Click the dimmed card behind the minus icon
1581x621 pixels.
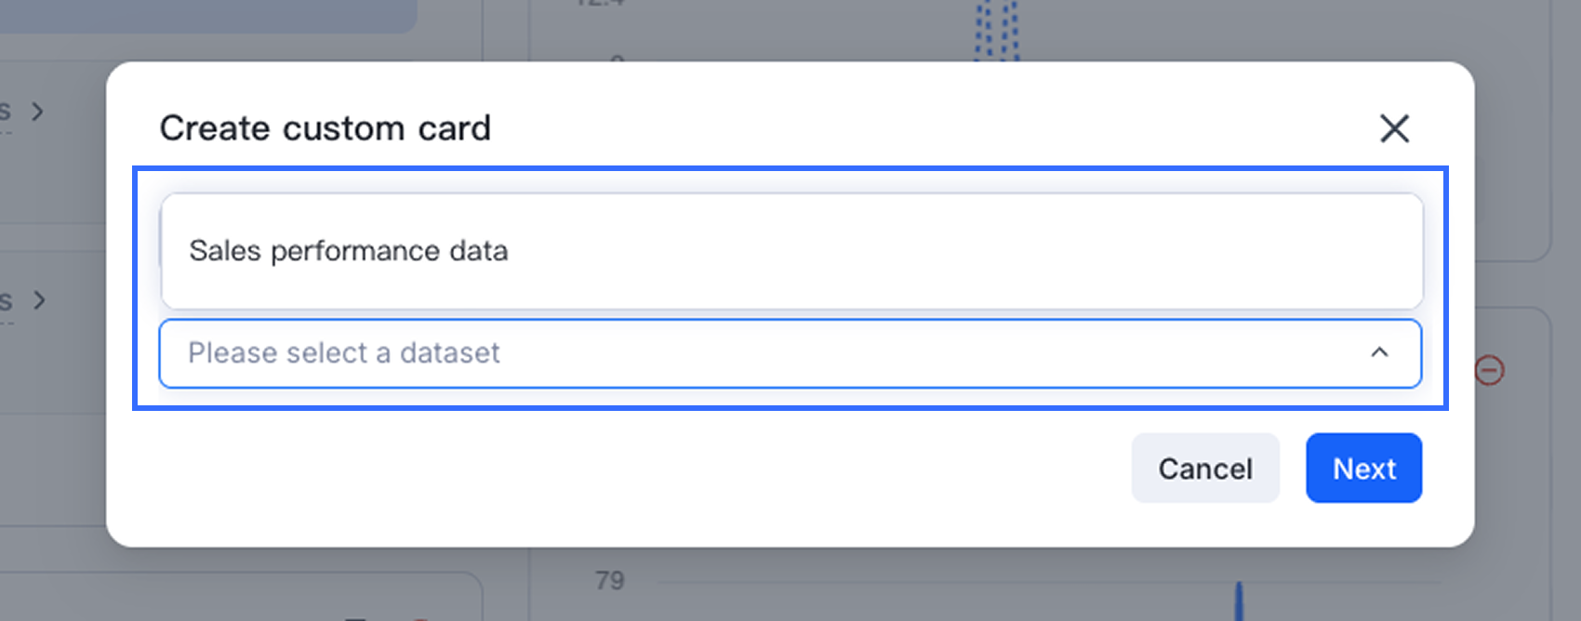[1516, 446]
